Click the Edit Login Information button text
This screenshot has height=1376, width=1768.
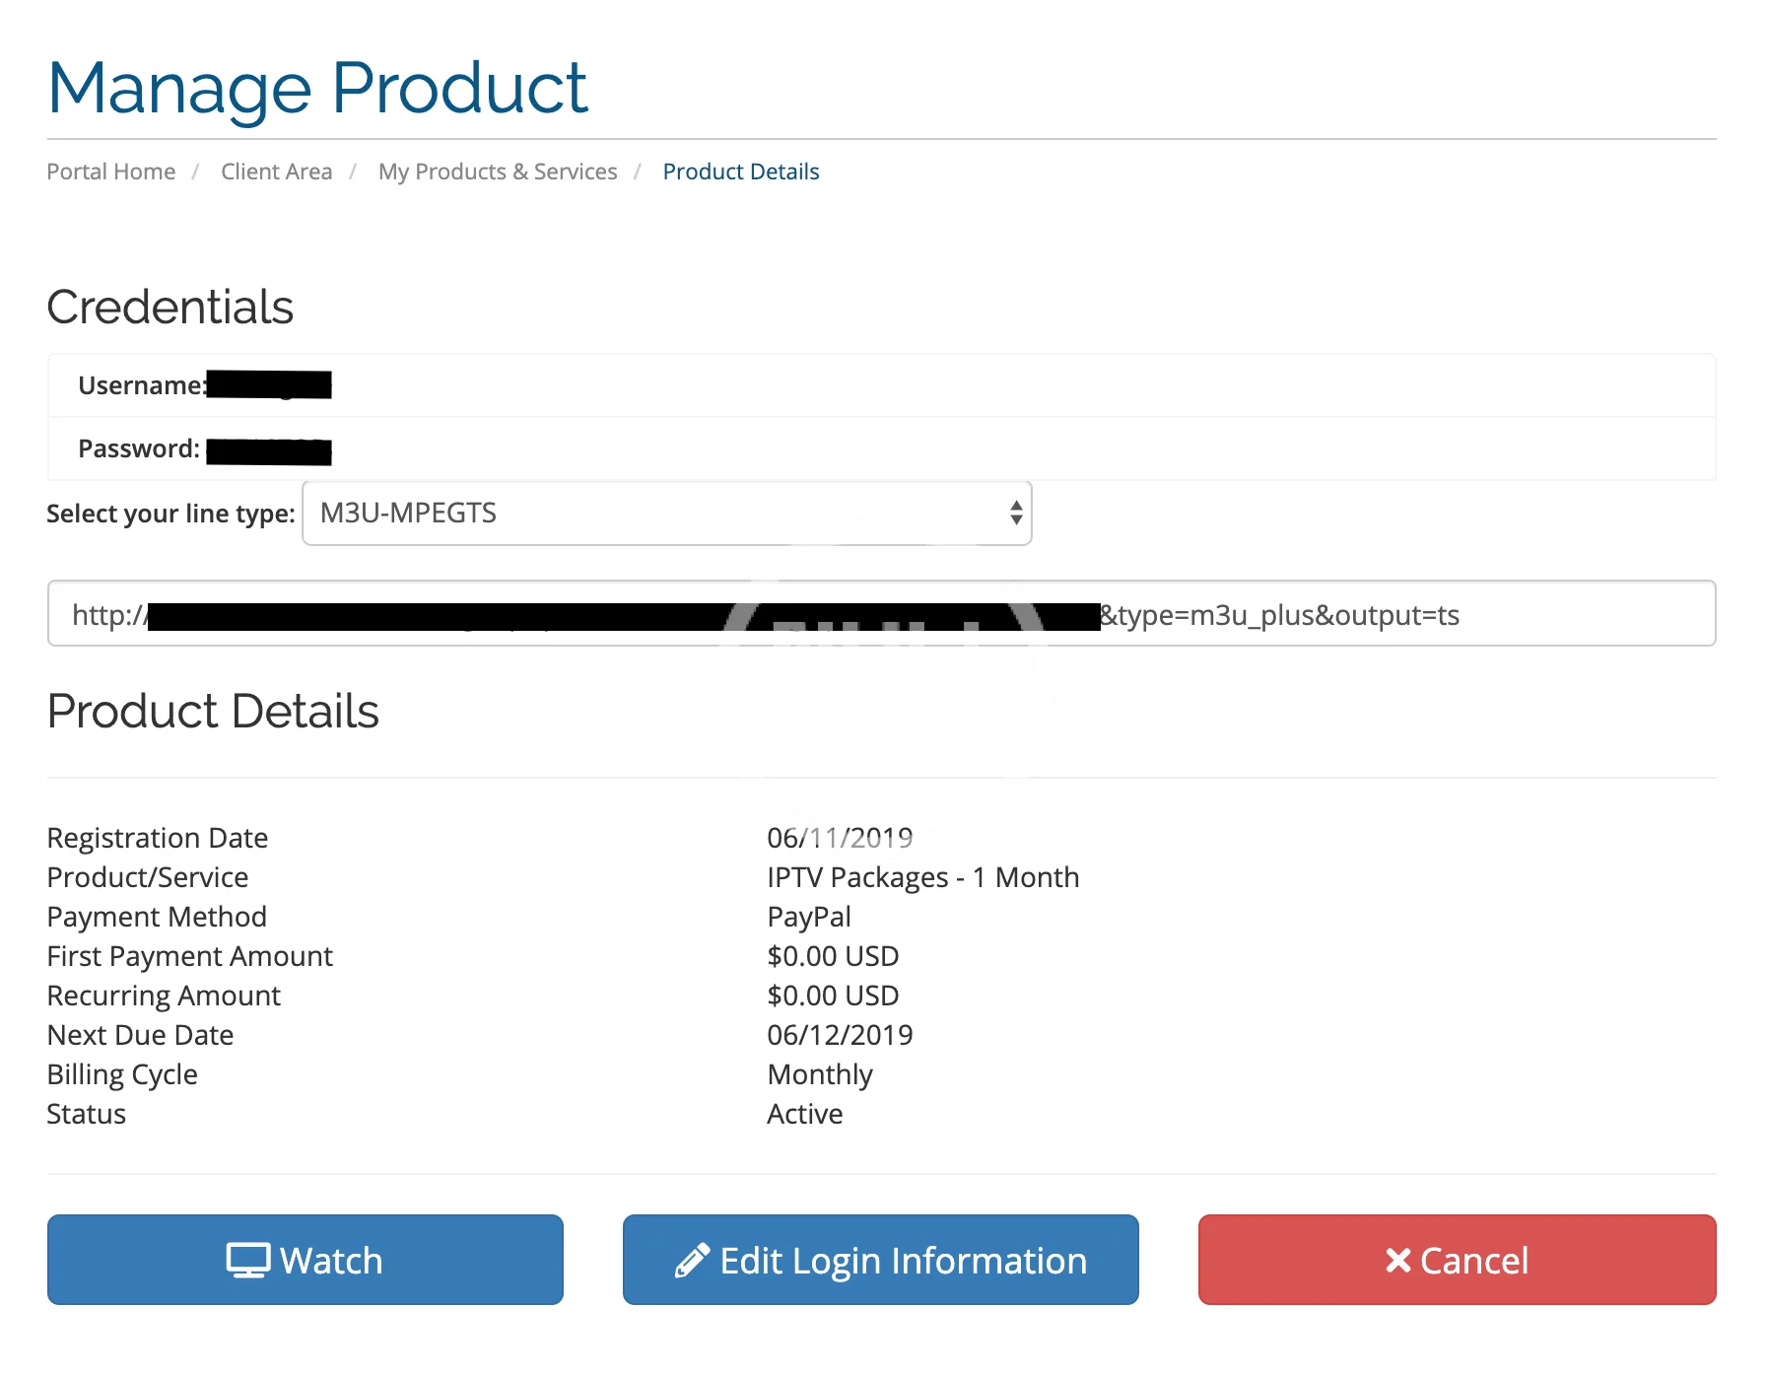(903, 1260)
